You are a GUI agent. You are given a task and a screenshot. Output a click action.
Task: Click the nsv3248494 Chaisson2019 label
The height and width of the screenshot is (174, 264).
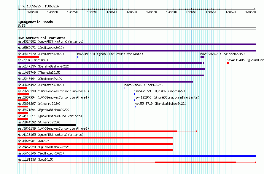(40, 79)
